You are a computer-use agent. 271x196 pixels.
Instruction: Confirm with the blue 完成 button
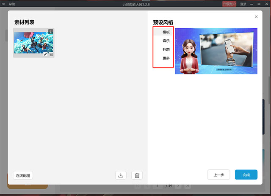point(246,175)
